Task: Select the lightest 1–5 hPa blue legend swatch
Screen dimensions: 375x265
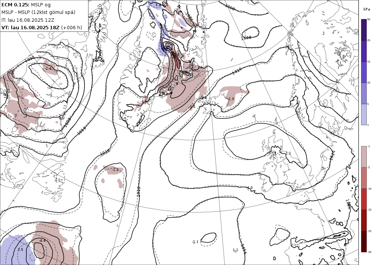Action: pos(364,114)
